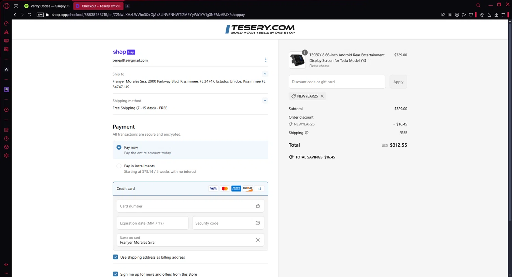
Task: Open downloads arrow icon
Action: 496,15
